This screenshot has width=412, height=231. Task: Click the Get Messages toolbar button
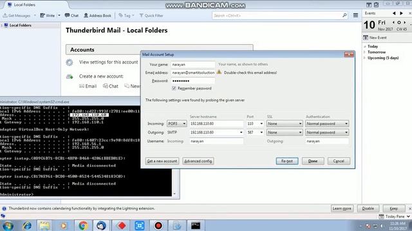[x=17, y=15]
